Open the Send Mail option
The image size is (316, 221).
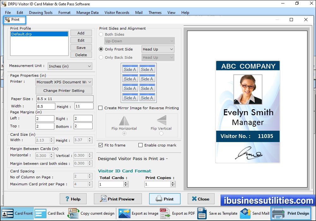point(245,213)
